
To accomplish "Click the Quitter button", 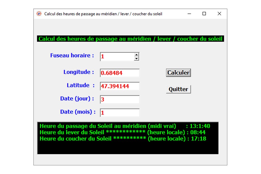I will pyautogui.click(x=178, y=89).
